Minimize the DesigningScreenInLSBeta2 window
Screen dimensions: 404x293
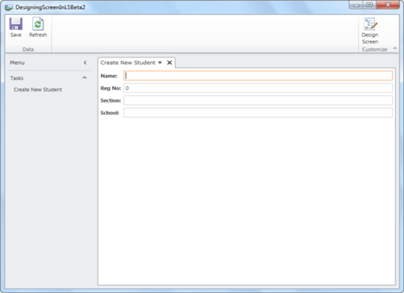point(356,5)
